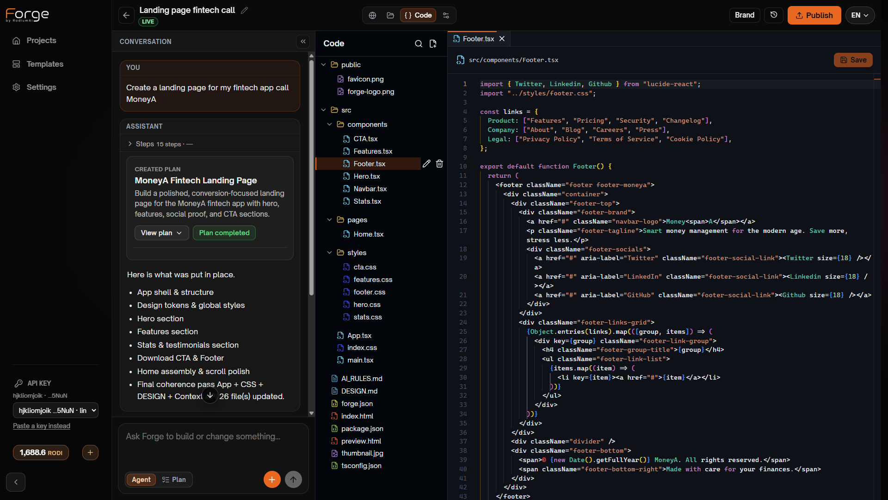This screenshot has height=500, width=888.
Task: Close the Footer.tsx editor tab
Action: pyautogui.click(x=502, y=39)
